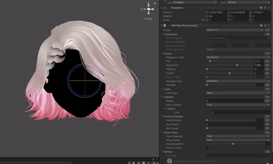Open the Allow Grabbing dropdown

(238, 136)
